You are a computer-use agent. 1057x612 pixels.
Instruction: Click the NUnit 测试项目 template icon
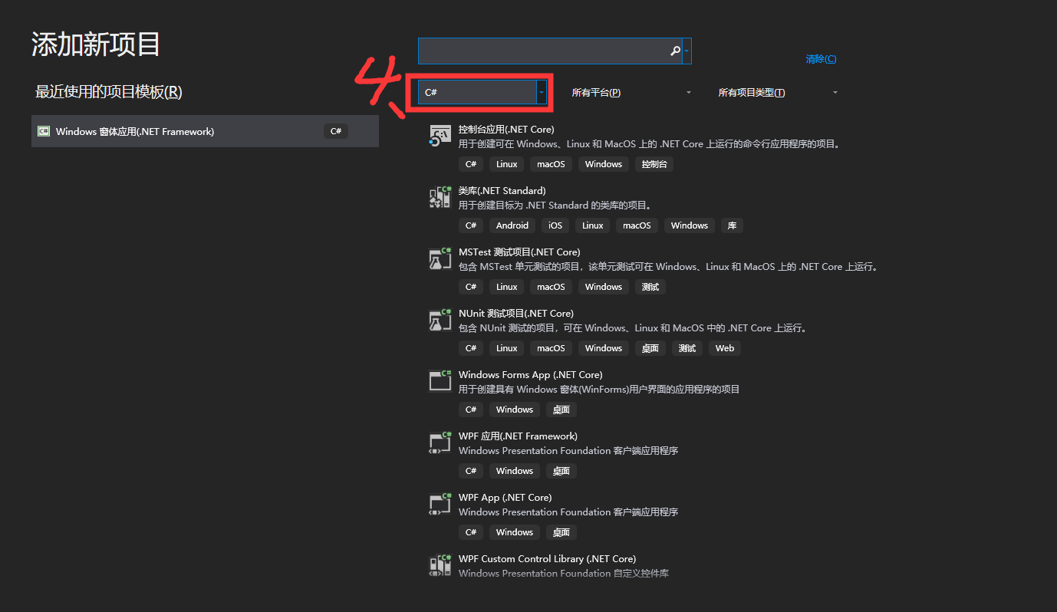(x=439, y=320)
